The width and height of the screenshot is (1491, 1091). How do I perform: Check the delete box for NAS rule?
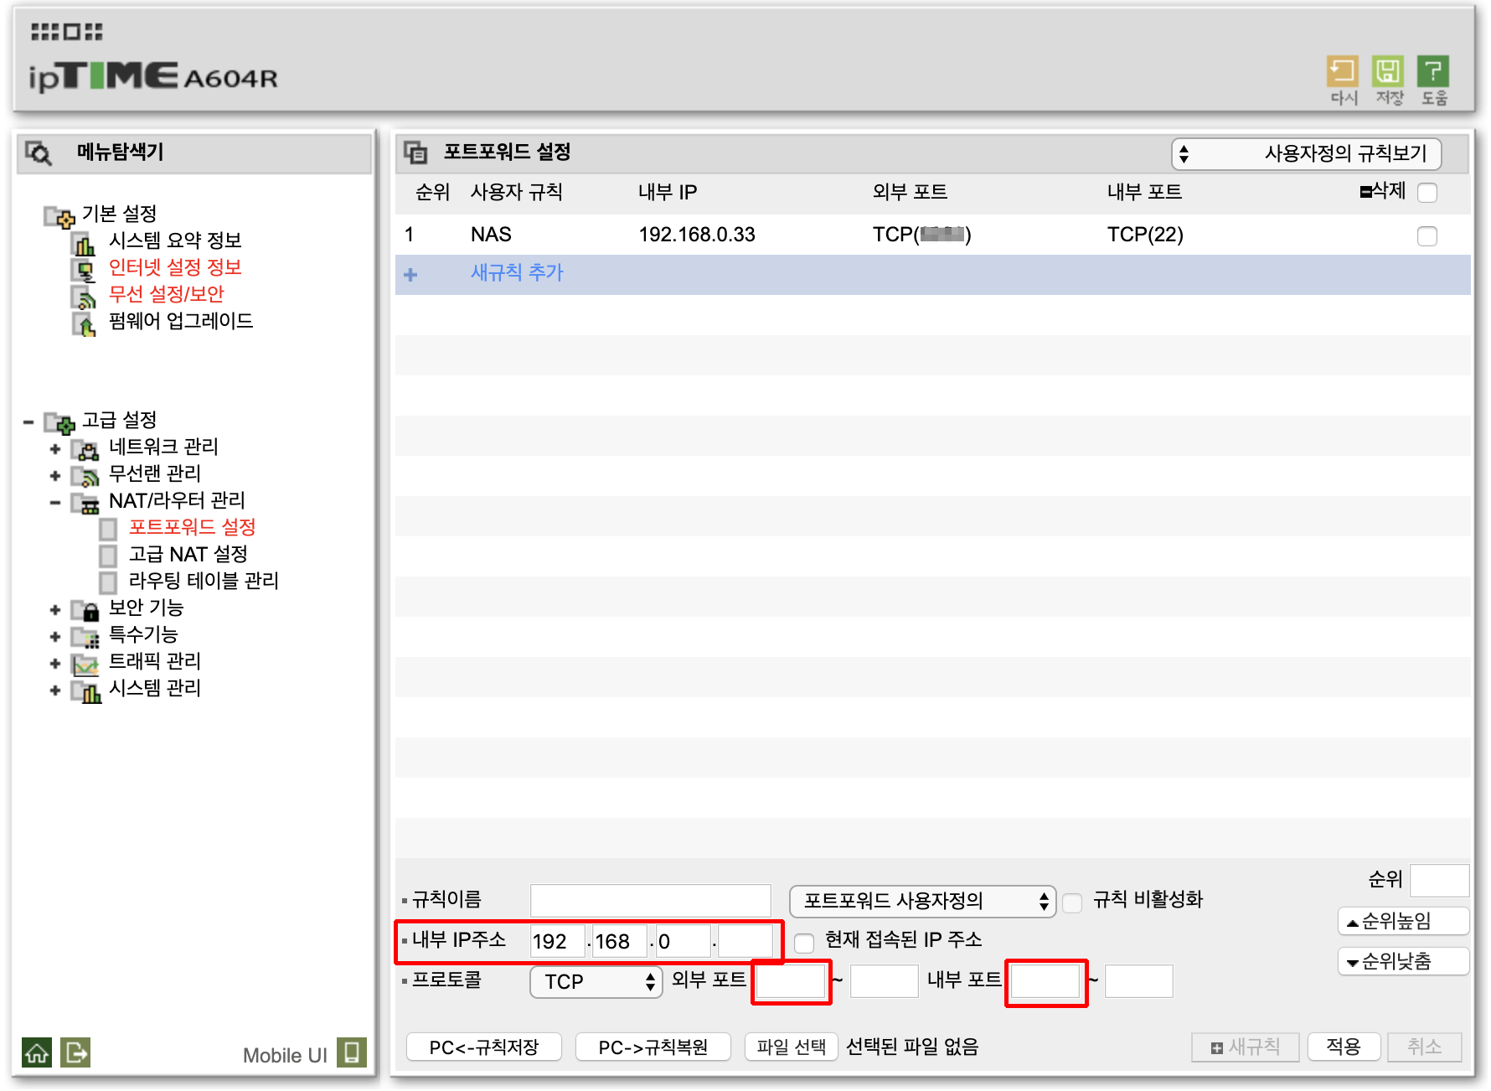tap(1427, 236)
